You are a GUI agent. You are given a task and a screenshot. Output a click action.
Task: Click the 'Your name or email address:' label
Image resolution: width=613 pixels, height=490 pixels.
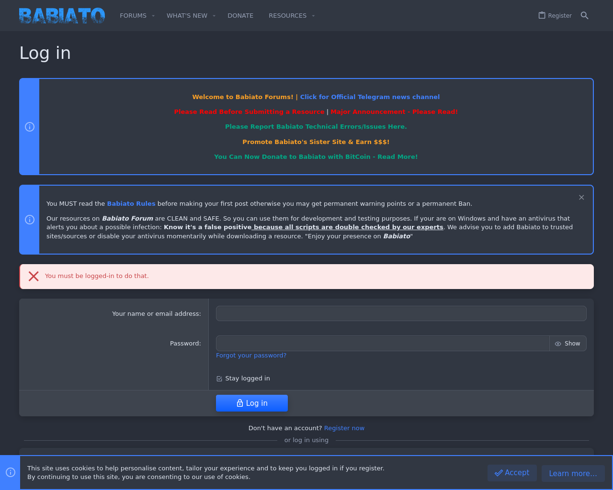[157, 314]
